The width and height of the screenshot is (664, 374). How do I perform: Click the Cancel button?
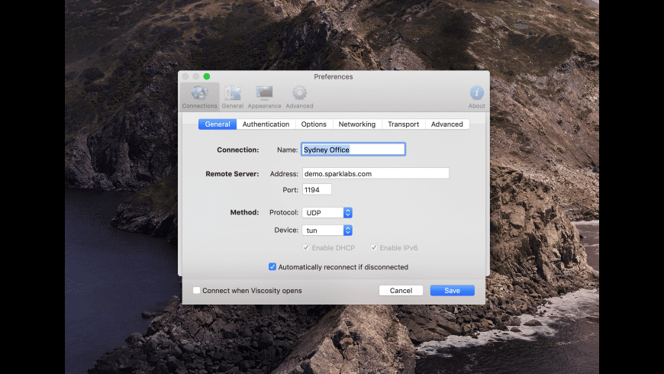401,291
